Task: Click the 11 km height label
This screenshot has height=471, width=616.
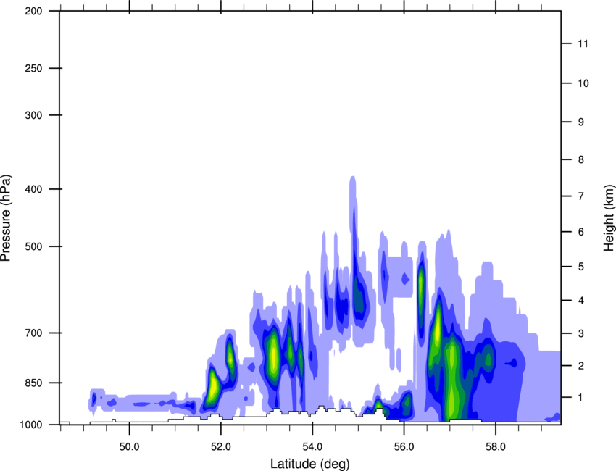Action: tap(583, 43)
